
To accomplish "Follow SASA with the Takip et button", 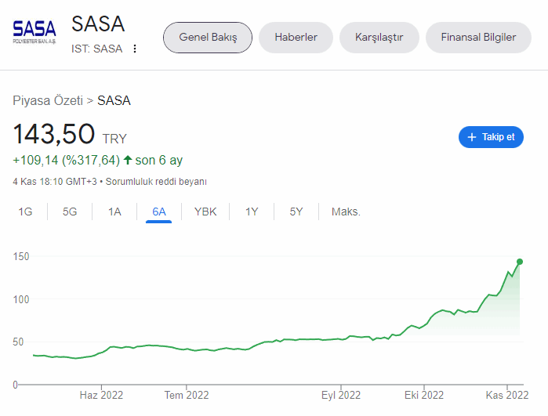I will coord(491,137).
